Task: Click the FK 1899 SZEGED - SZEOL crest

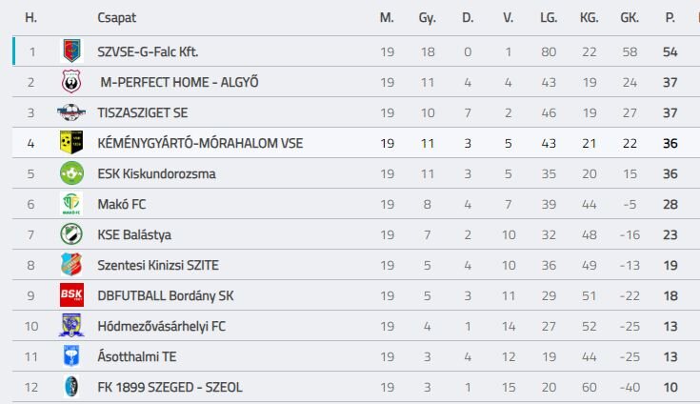Action: pos(71,387)
